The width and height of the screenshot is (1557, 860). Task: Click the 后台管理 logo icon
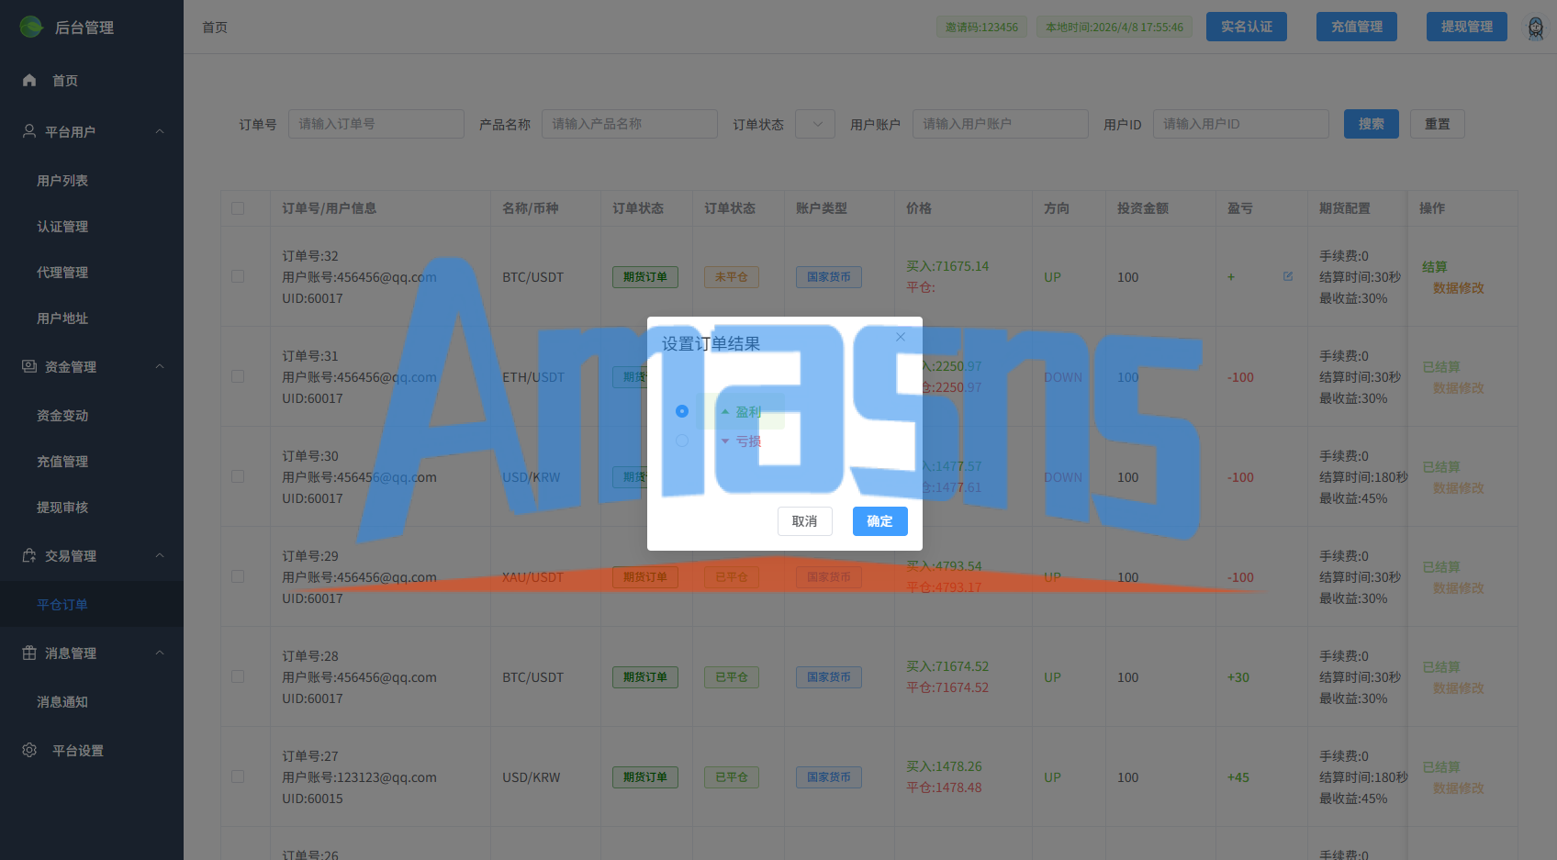pos(31,27)
